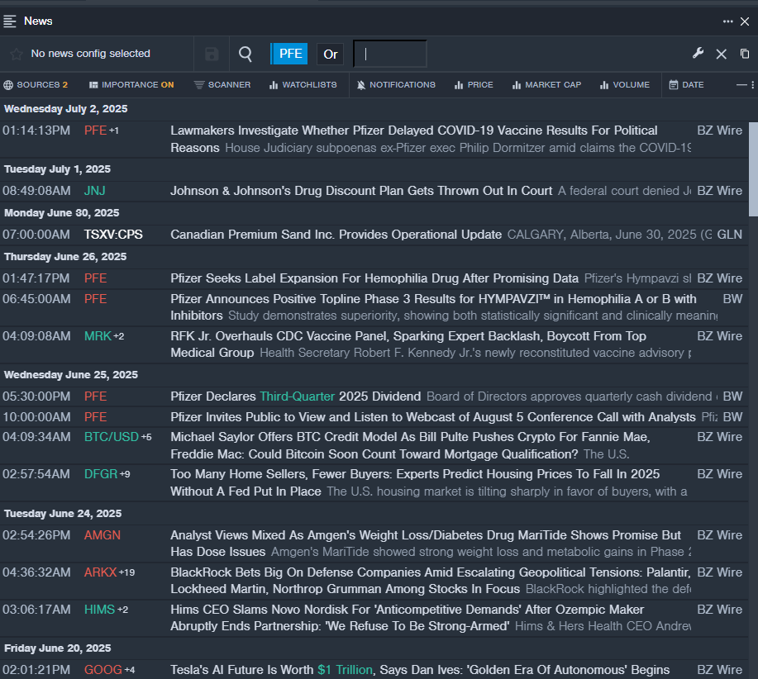Click the Wednesday July 2, 2025 date header
758x679 pixels.
(x=66, y=109)
